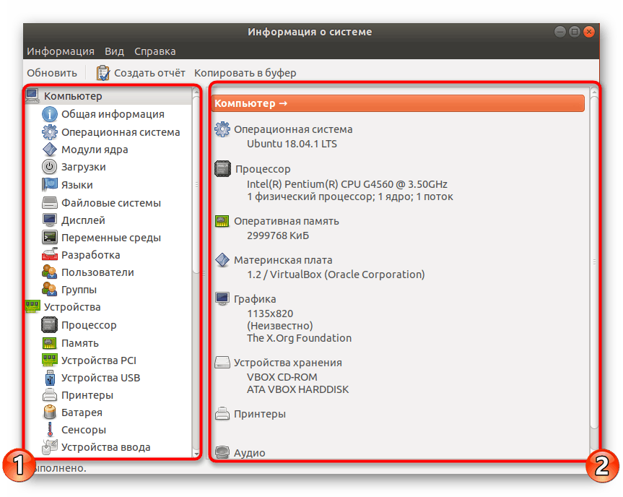Click the power icon for Загрузки

point(50,167)
